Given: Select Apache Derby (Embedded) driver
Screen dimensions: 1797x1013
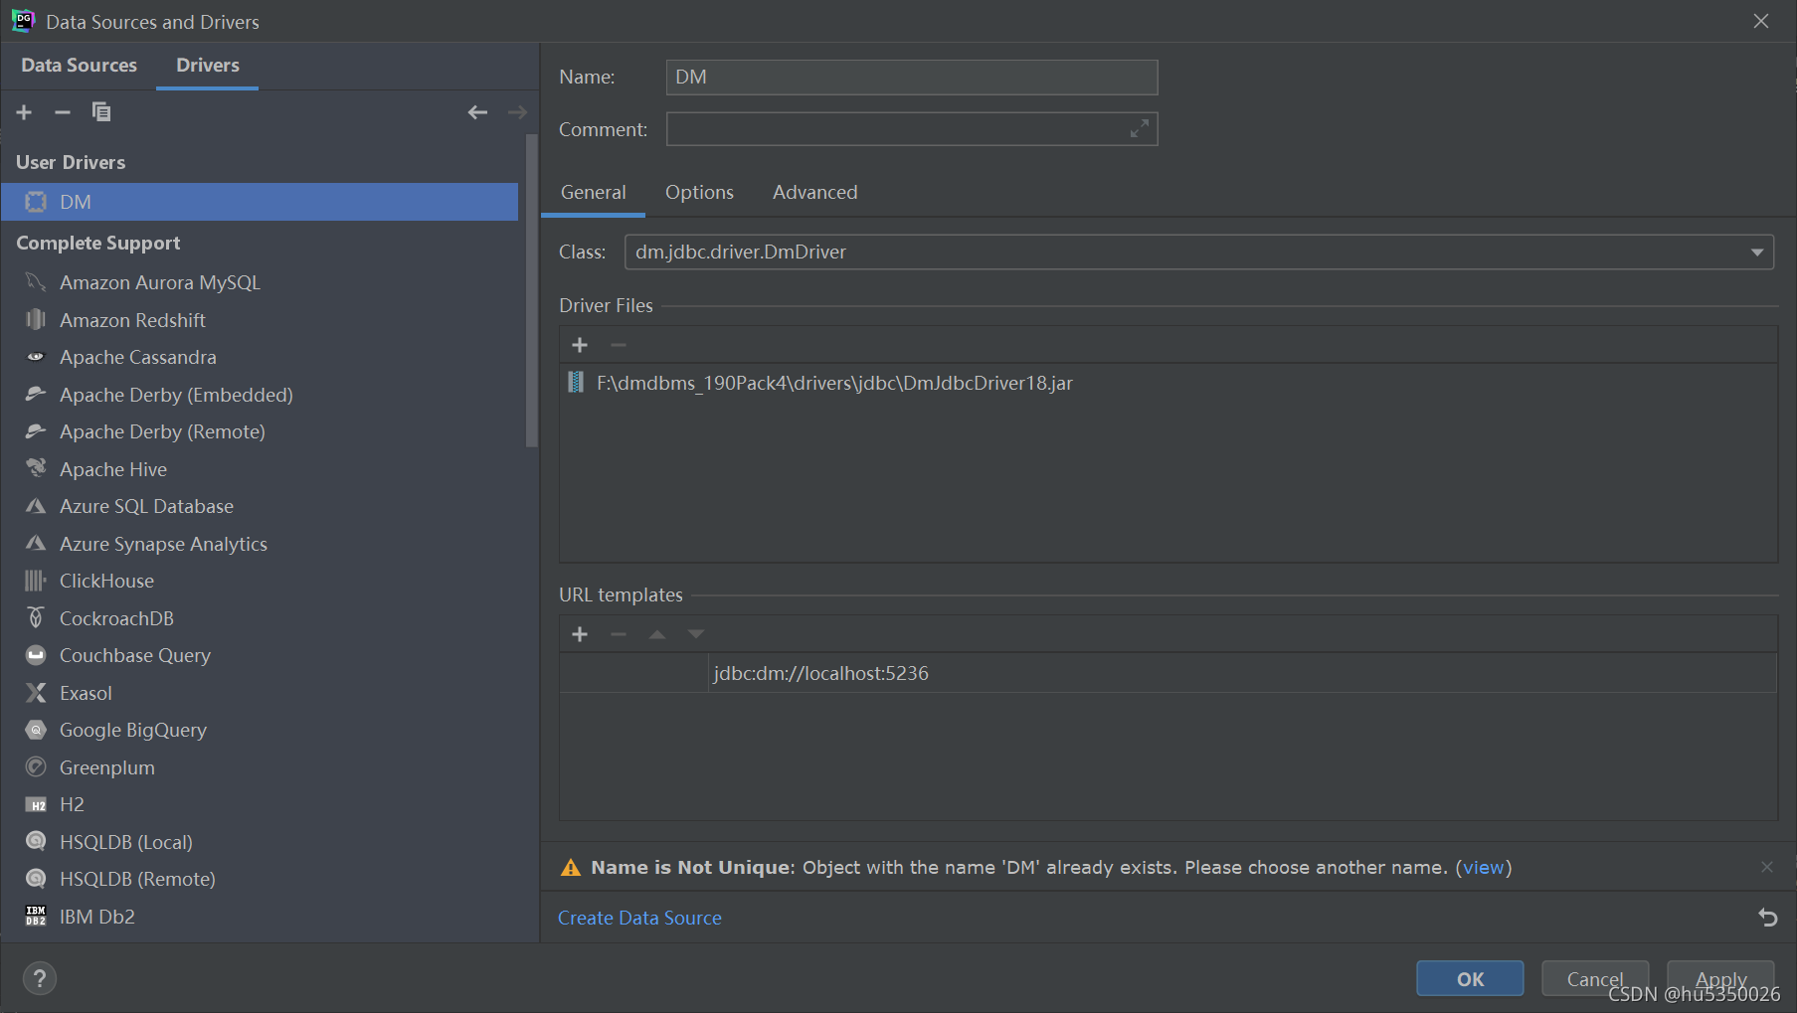Looking at the screenshot, I should coord(260,395).
